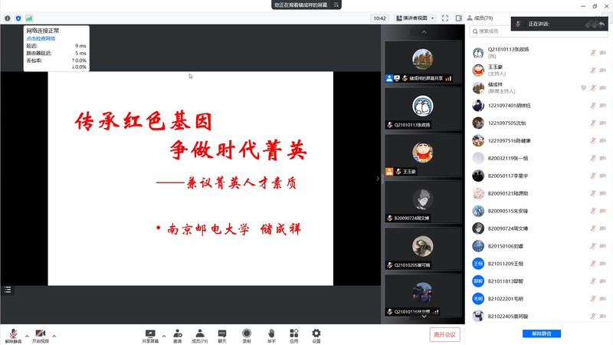Click camera icon on member B20050117's row
This screenshot has width=613, height=345.
(602, 176)
